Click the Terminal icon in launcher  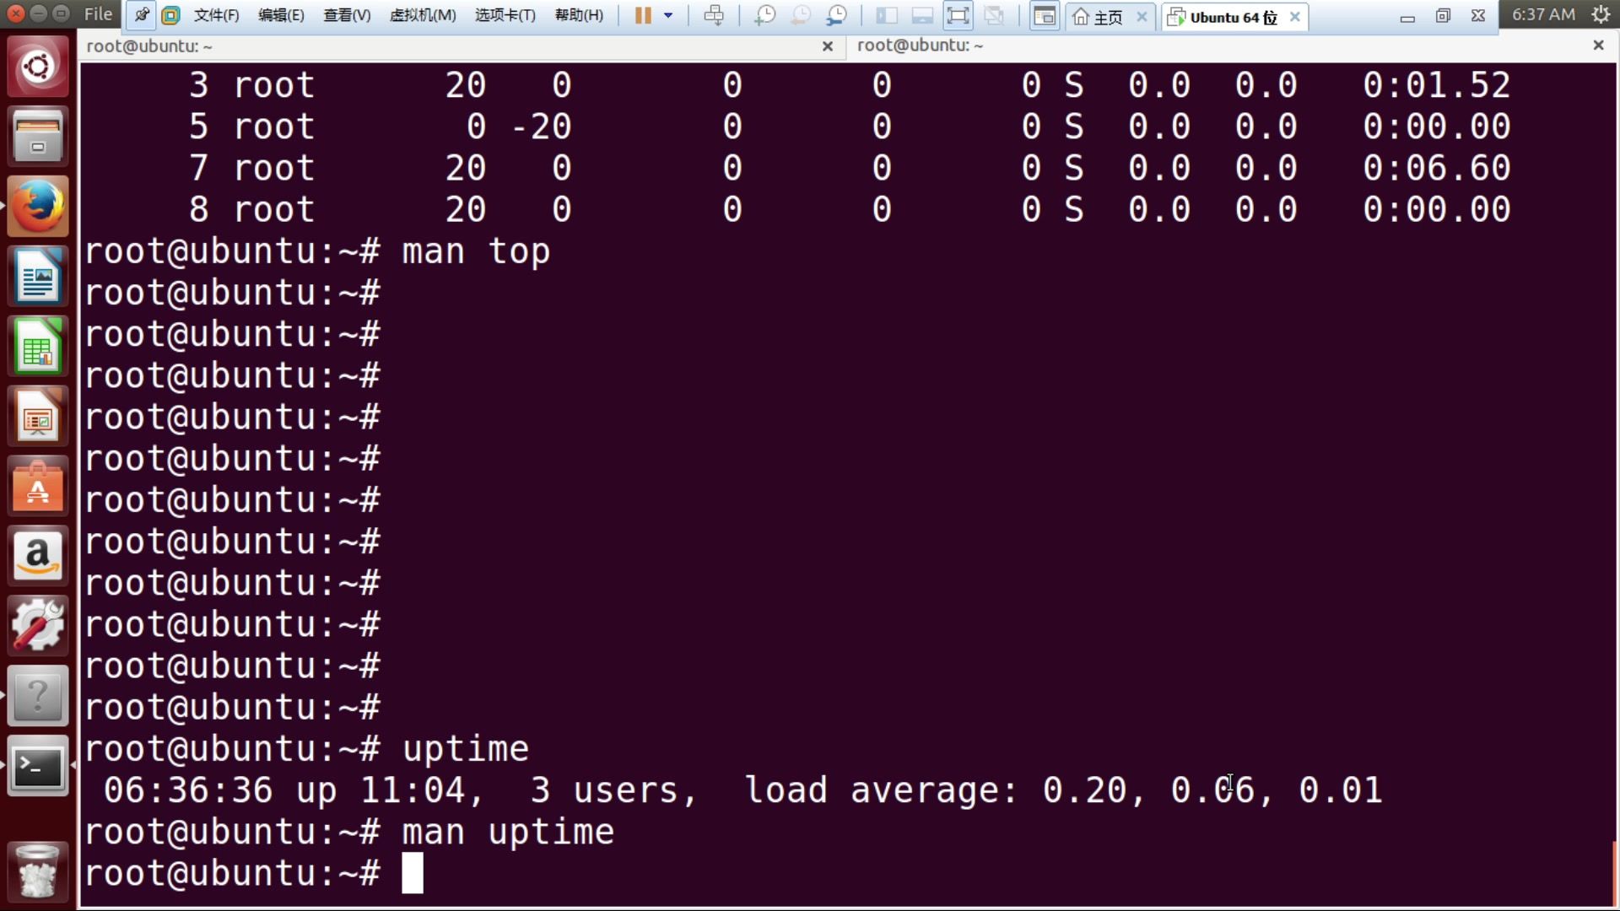pyautogui.click(x=38, y=767)
